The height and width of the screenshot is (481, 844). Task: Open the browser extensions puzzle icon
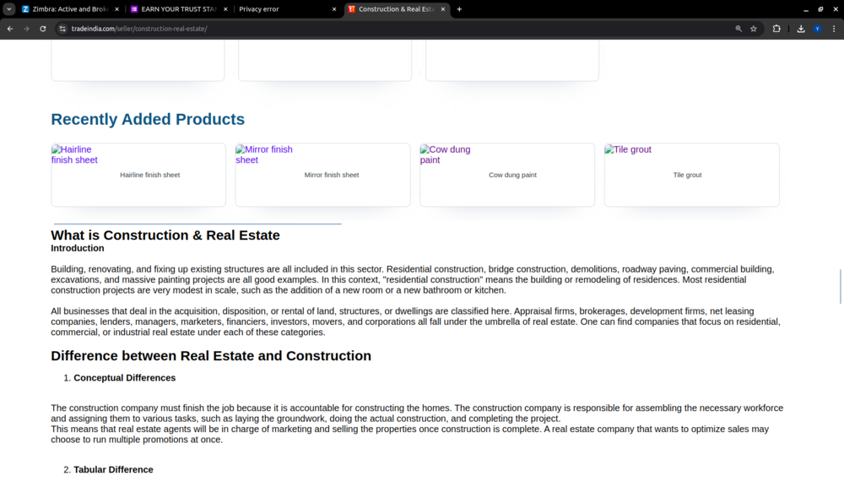[x=776, y=29]
